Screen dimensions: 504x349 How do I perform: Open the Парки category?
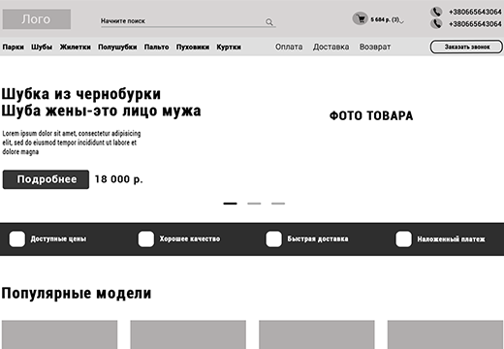[14, 48]
